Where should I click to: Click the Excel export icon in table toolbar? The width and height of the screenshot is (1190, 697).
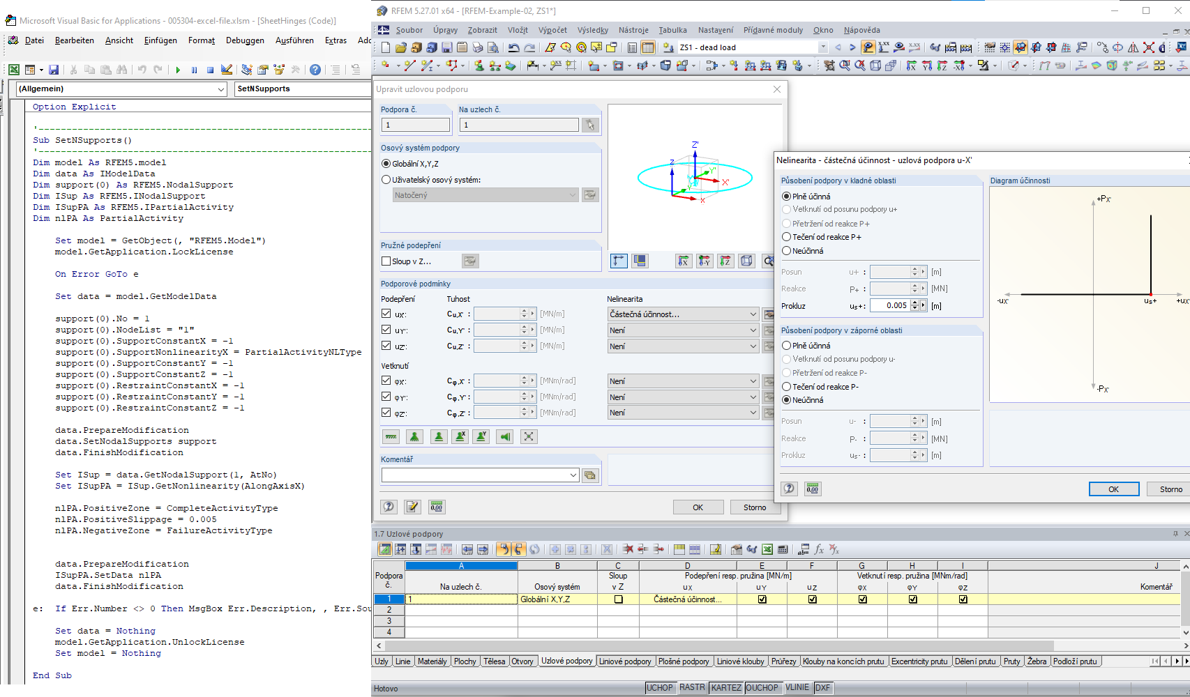pyautogui.click(x=767, y=550)
